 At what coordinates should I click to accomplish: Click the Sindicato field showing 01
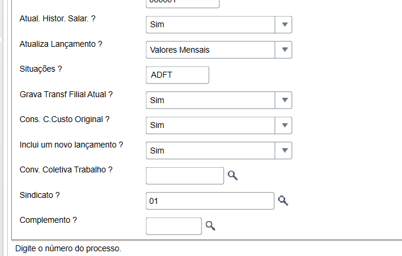[210, 201]
